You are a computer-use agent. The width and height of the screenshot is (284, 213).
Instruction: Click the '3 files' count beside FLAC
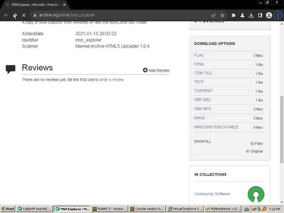coord(258,56)
